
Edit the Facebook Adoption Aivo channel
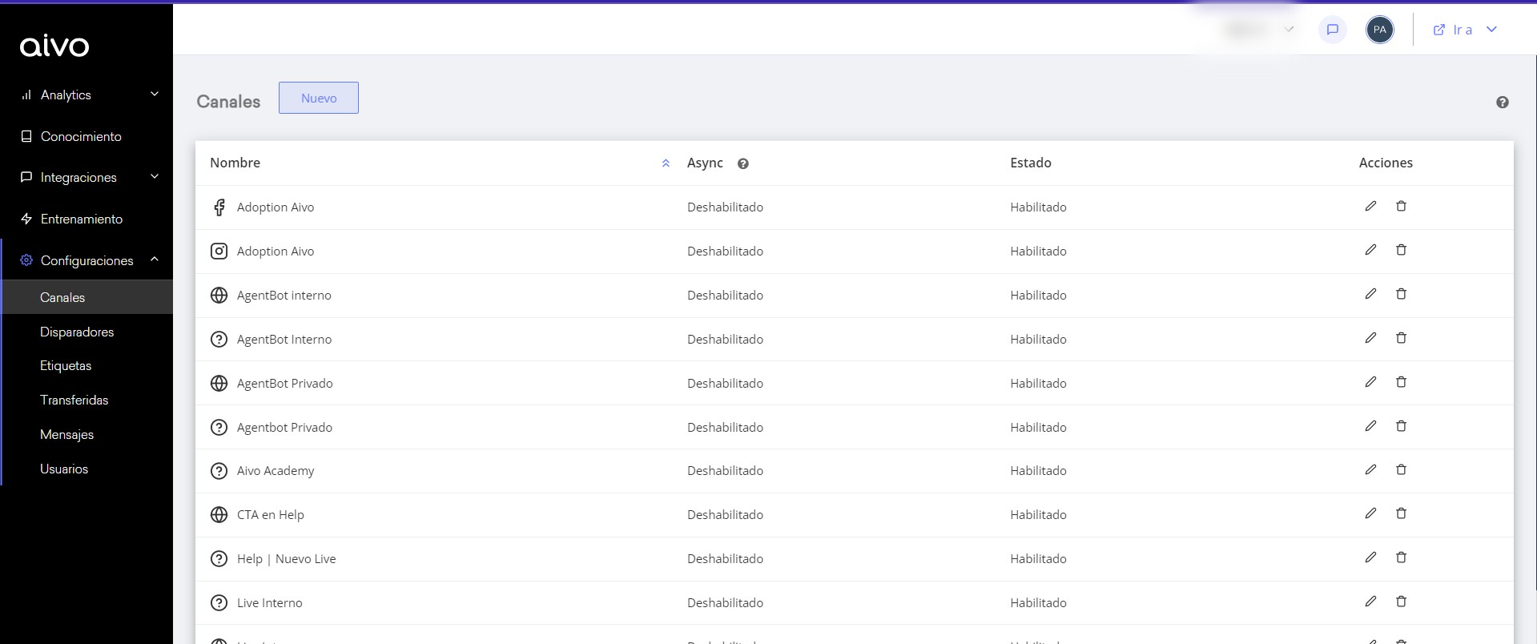click(1370, 206)
